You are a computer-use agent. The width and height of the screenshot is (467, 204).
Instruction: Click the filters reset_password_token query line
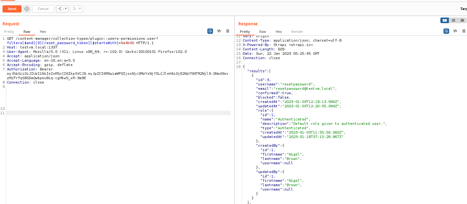[x=80, y=43]
